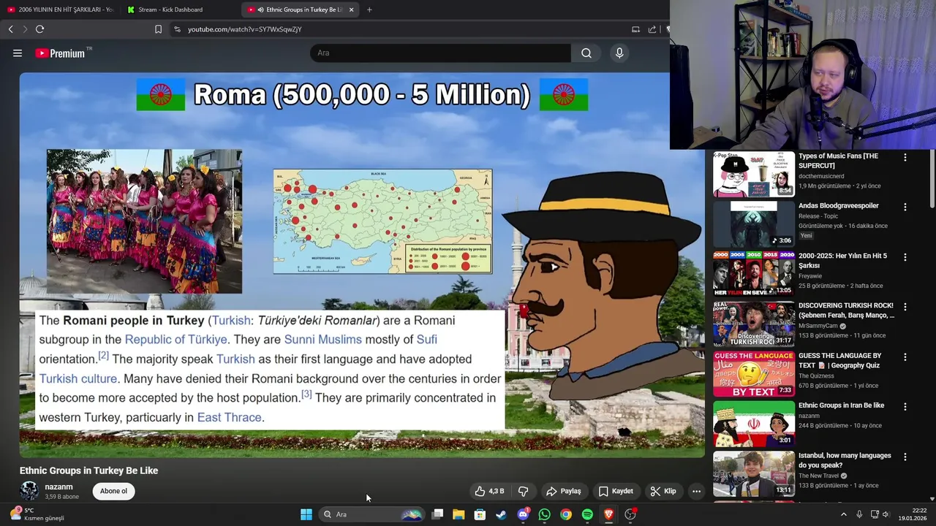Screen dimensions: 936x526
Task: Like the video with the thumbs up button
Action: 489,492
